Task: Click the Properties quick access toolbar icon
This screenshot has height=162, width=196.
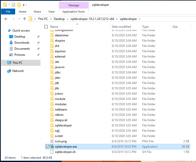Action: tap(13, 5)
